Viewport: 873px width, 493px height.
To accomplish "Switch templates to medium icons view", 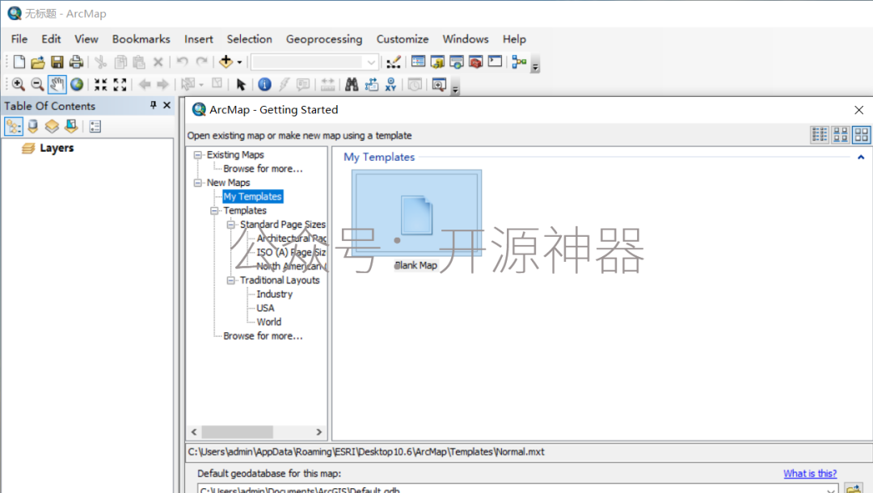I will pos(841,135).
